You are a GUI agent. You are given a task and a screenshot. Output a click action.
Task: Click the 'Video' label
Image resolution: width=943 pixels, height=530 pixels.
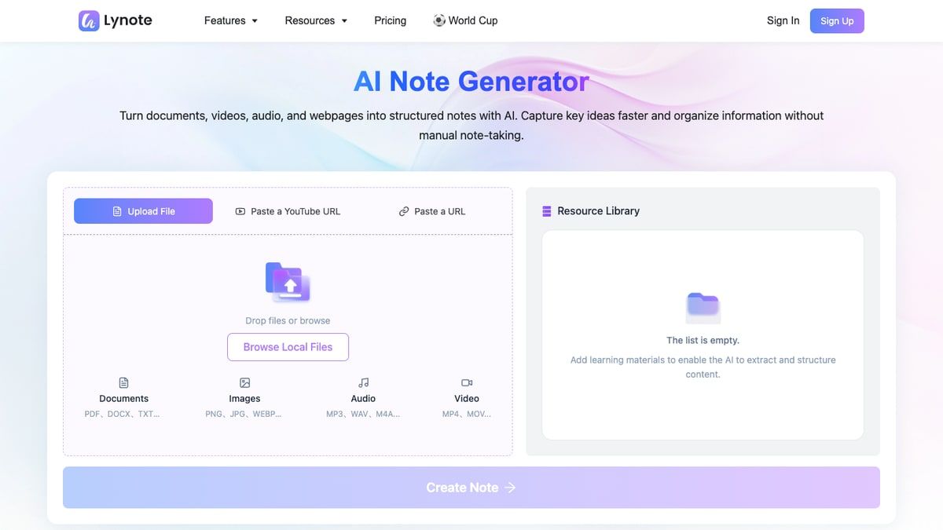466,399
